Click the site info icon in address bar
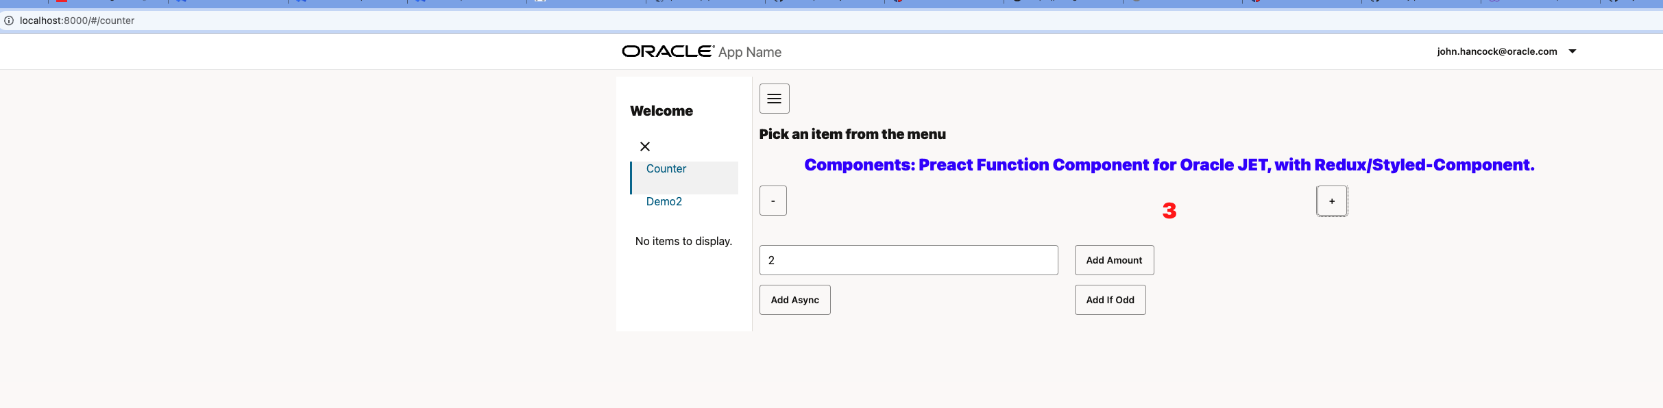The height and width of the screenshot is (408, 1663). click(x=9, y=21)
